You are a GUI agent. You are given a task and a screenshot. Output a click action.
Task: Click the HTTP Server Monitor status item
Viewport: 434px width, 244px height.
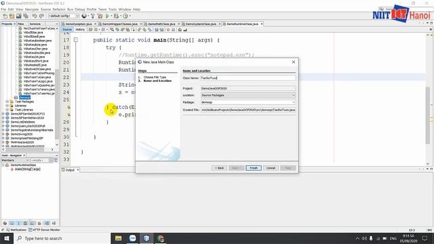(x=44, y=230)
